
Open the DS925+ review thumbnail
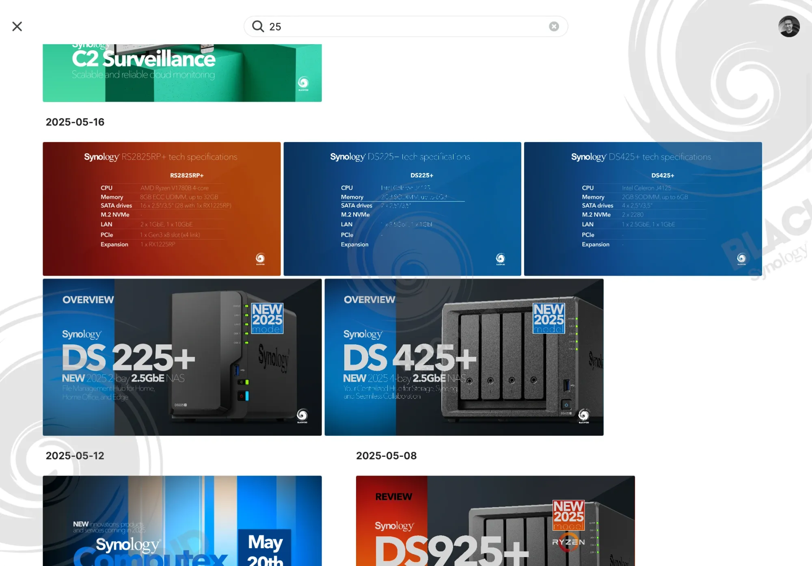(495, 521)
